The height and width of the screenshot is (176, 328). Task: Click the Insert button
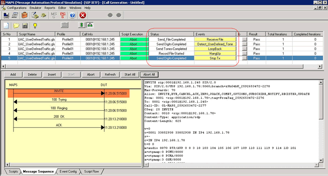[52, 75]
